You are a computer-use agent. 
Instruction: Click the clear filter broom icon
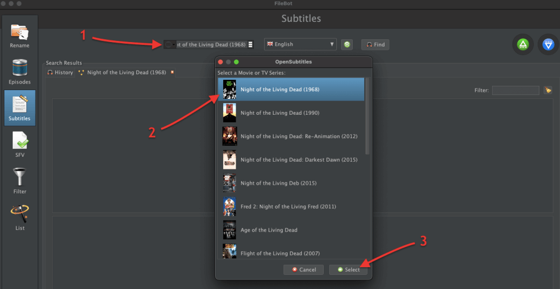click(548, 90)
